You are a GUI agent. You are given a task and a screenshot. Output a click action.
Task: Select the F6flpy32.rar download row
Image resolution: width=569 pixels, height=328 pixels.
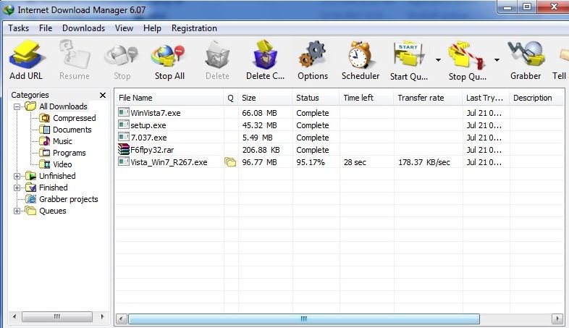tap(340, 150)
